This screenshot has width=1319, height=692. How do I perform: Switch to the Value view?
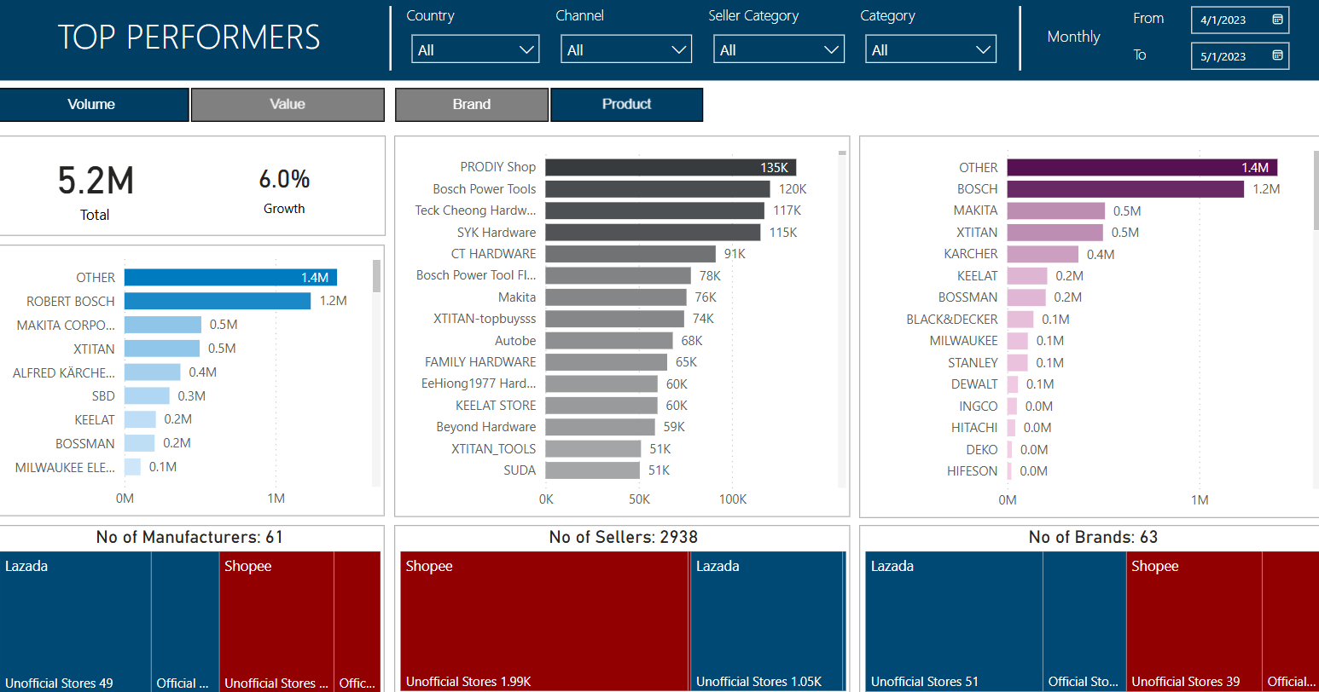(288, 104)
